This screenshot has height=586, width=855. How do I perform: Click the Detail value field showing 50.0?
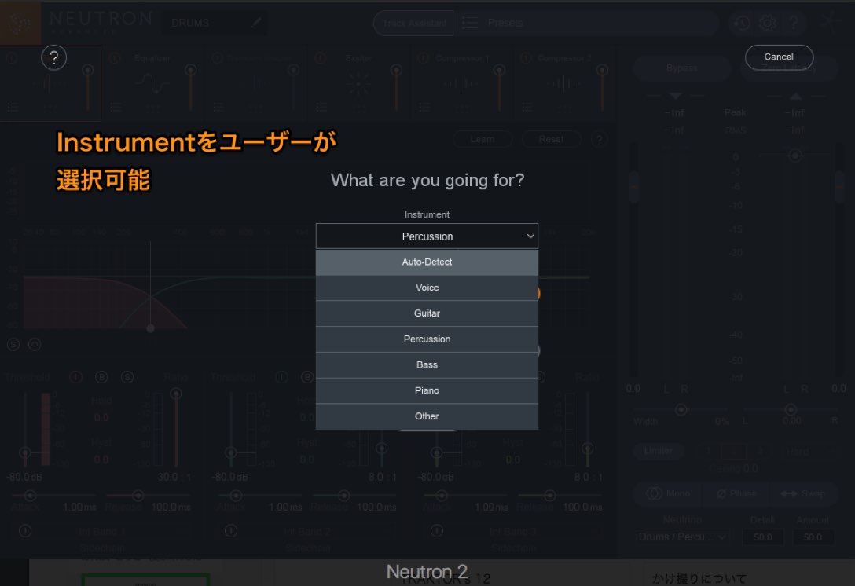[x=762, y=537]
